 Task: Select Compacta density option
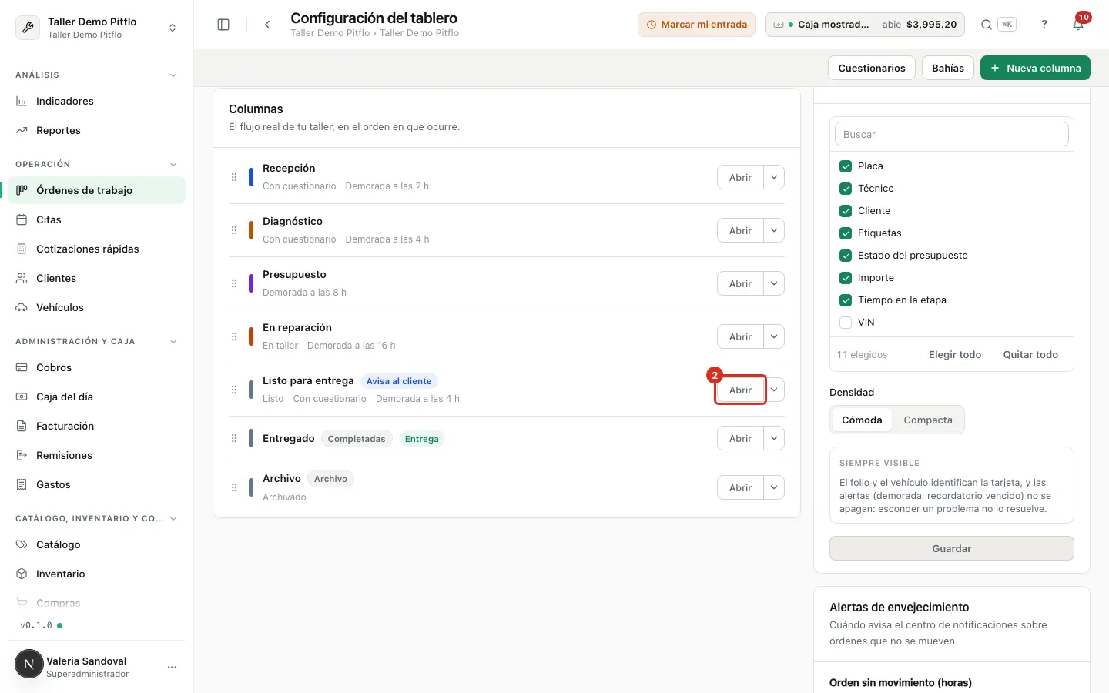(928, 420)
